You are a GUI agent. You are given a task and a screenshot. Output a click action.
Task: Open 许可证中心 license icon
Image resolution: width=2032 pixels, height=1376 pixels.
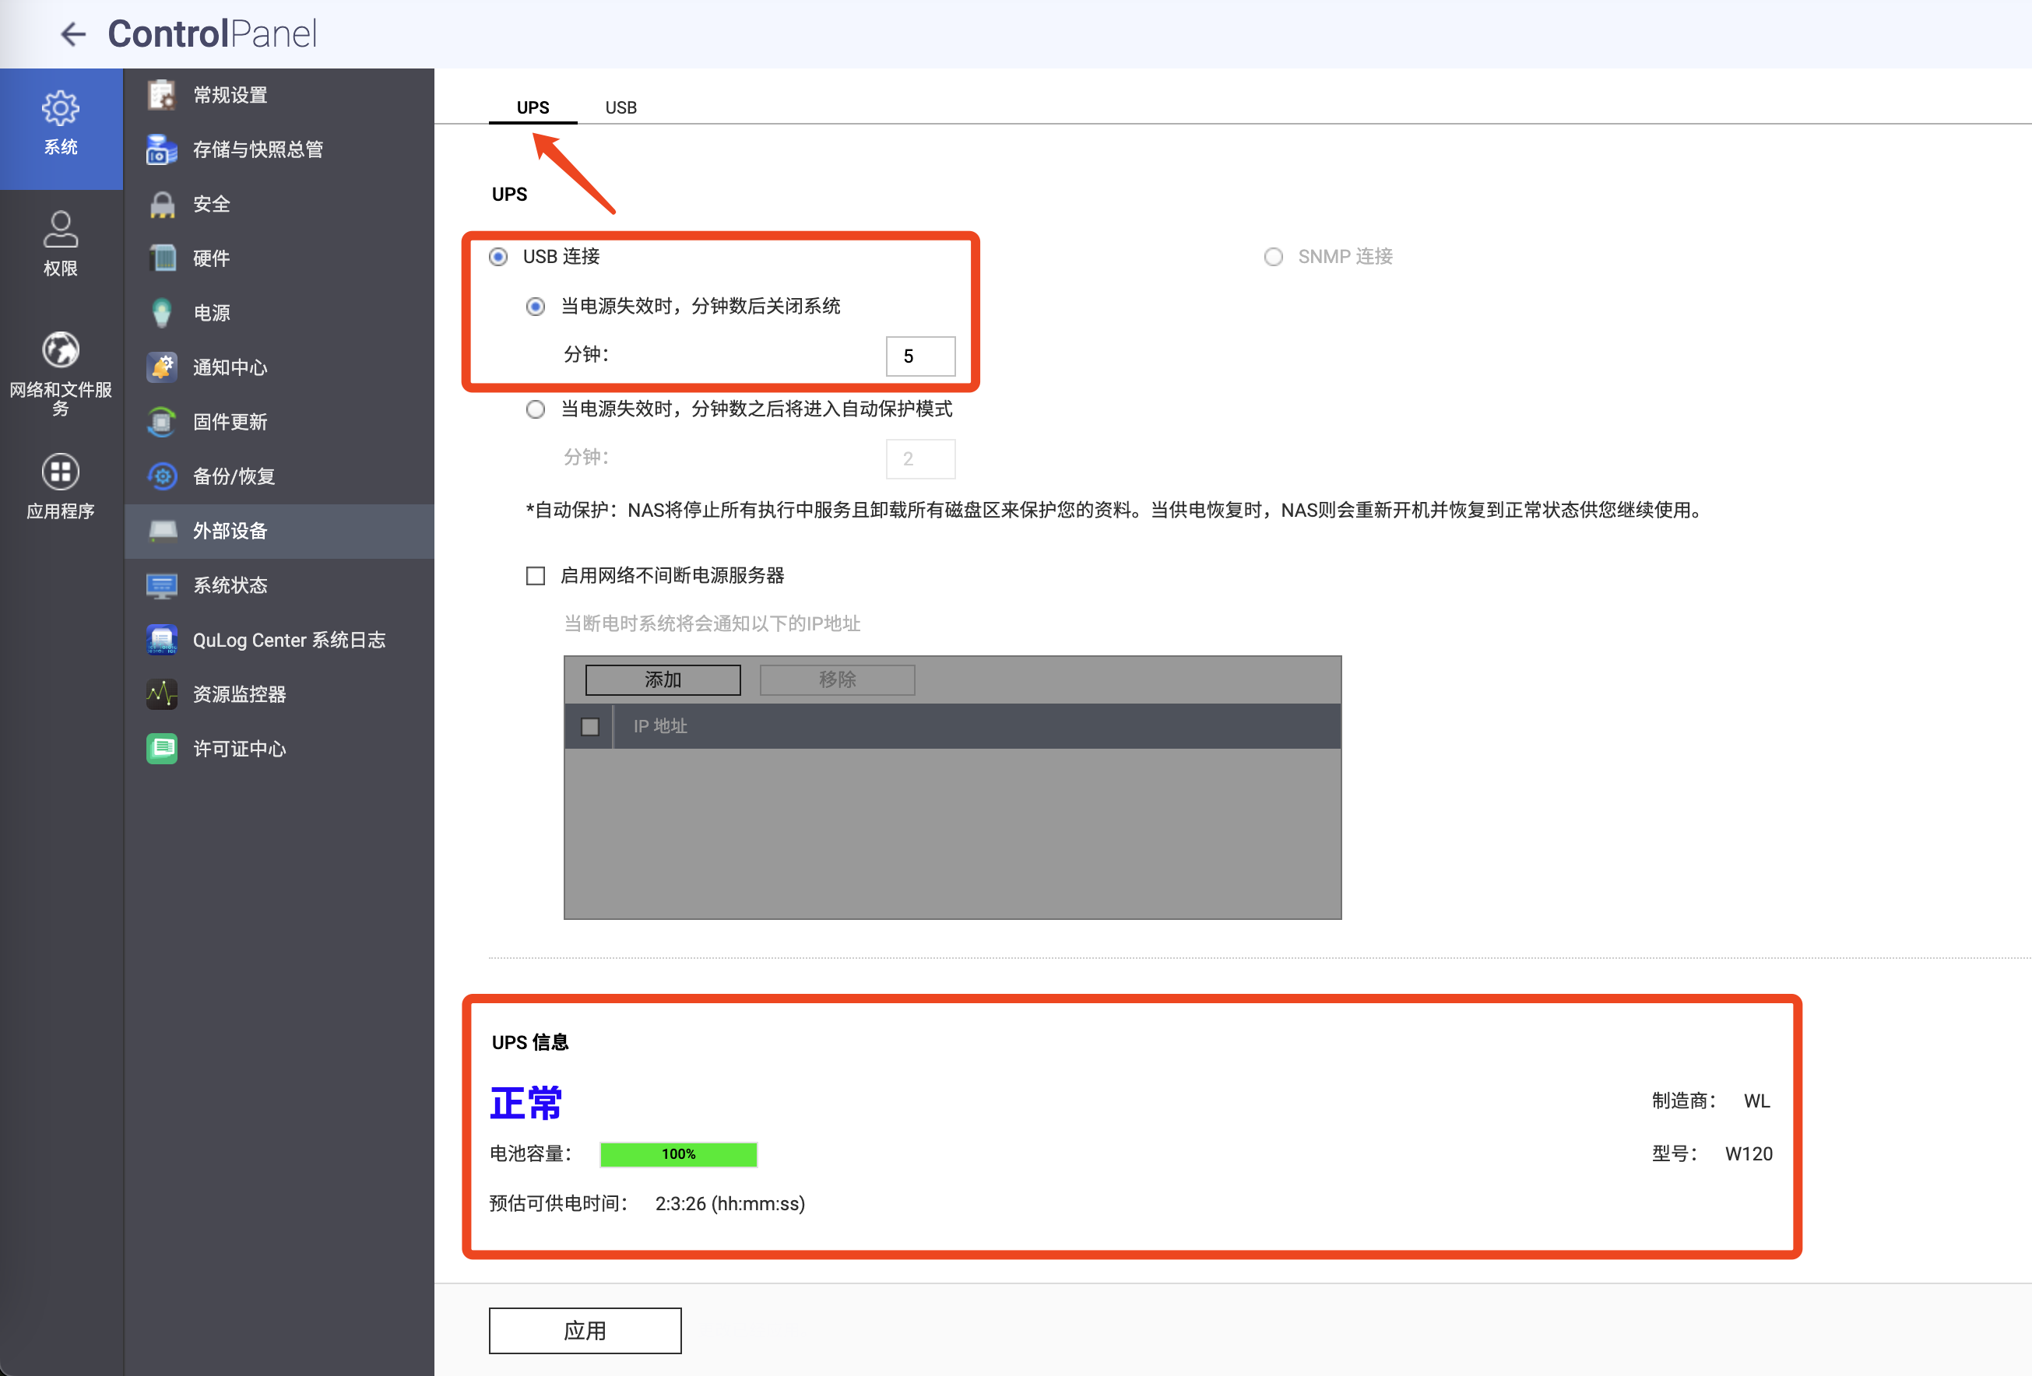[x=162, y=749]
